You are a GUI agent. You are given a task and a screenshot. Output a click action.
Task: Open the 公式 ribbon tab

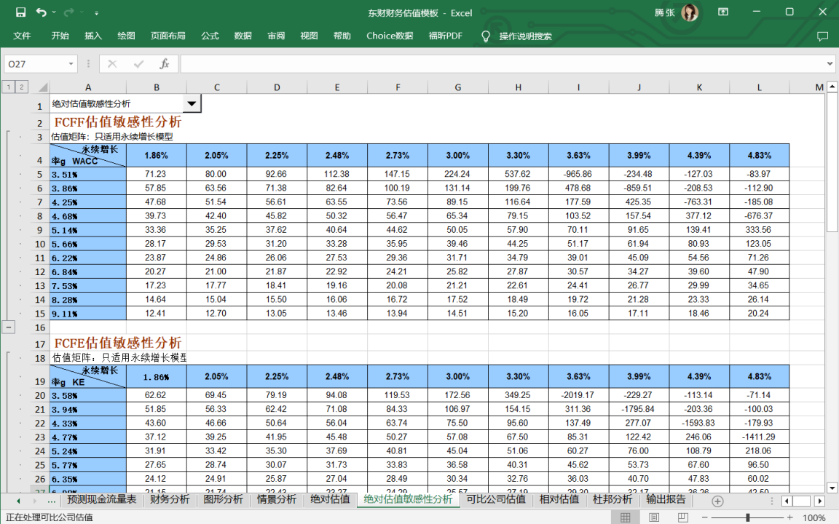click(210, 36)
